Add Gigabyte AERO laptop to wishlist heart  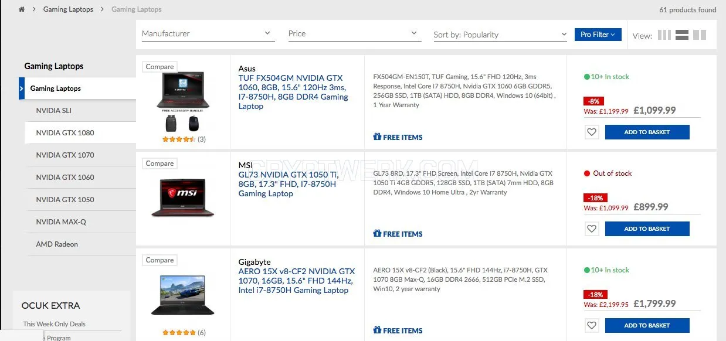point(591,325)
